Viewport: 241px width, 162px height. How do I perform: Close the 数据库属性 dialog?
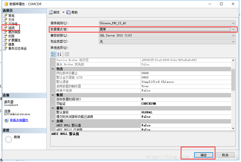tap(233, 4)
